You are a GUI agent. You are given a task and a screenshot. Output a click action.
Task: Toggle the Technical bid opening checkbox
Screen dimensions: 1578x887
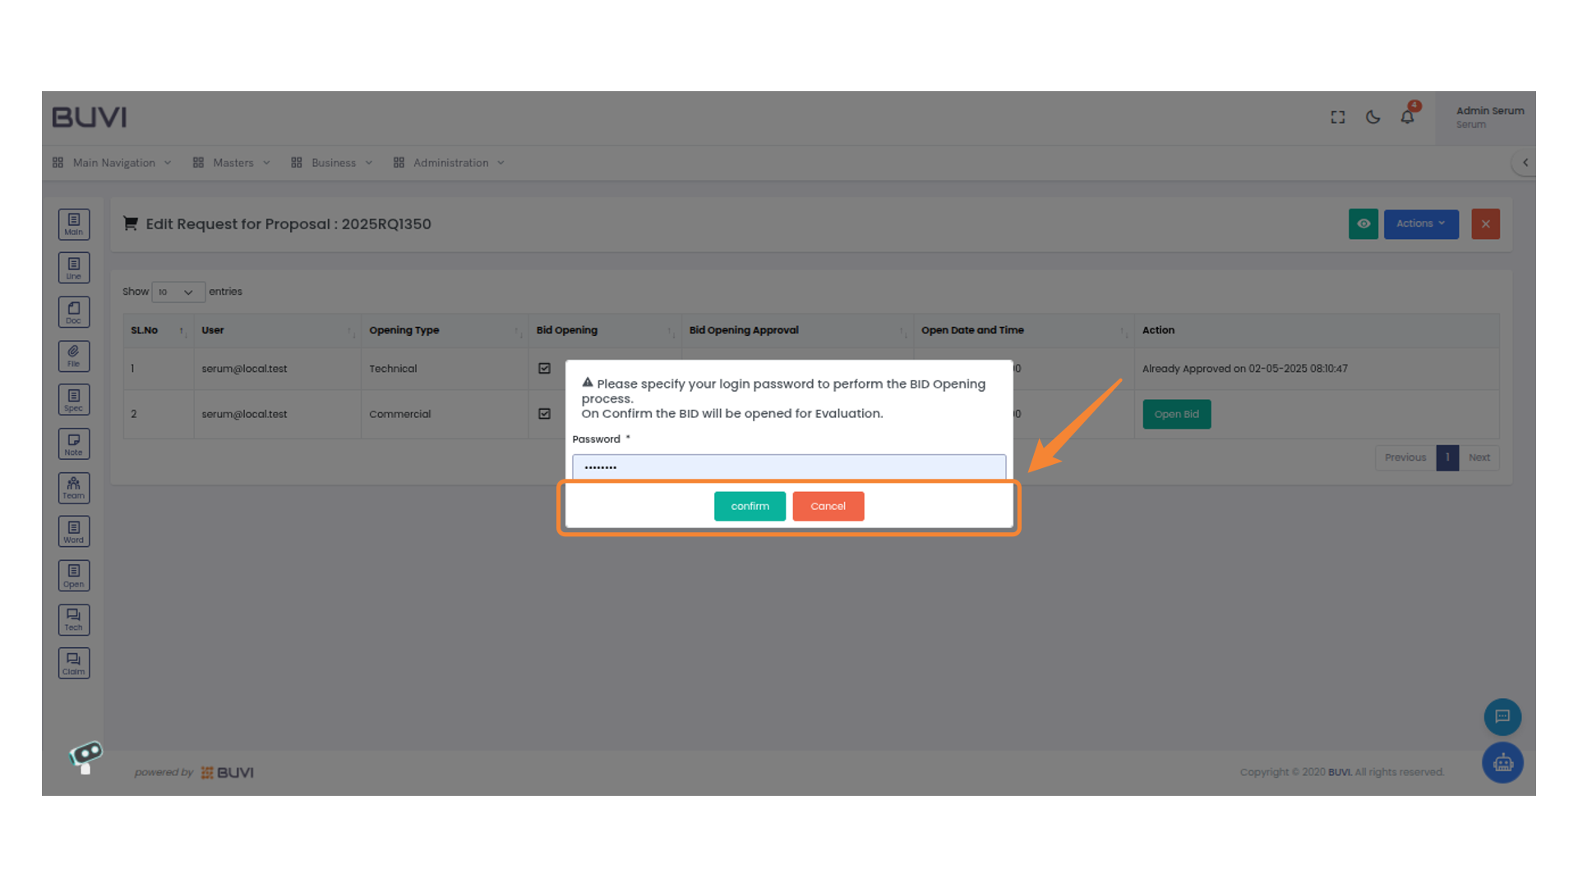tap(545, 369)
